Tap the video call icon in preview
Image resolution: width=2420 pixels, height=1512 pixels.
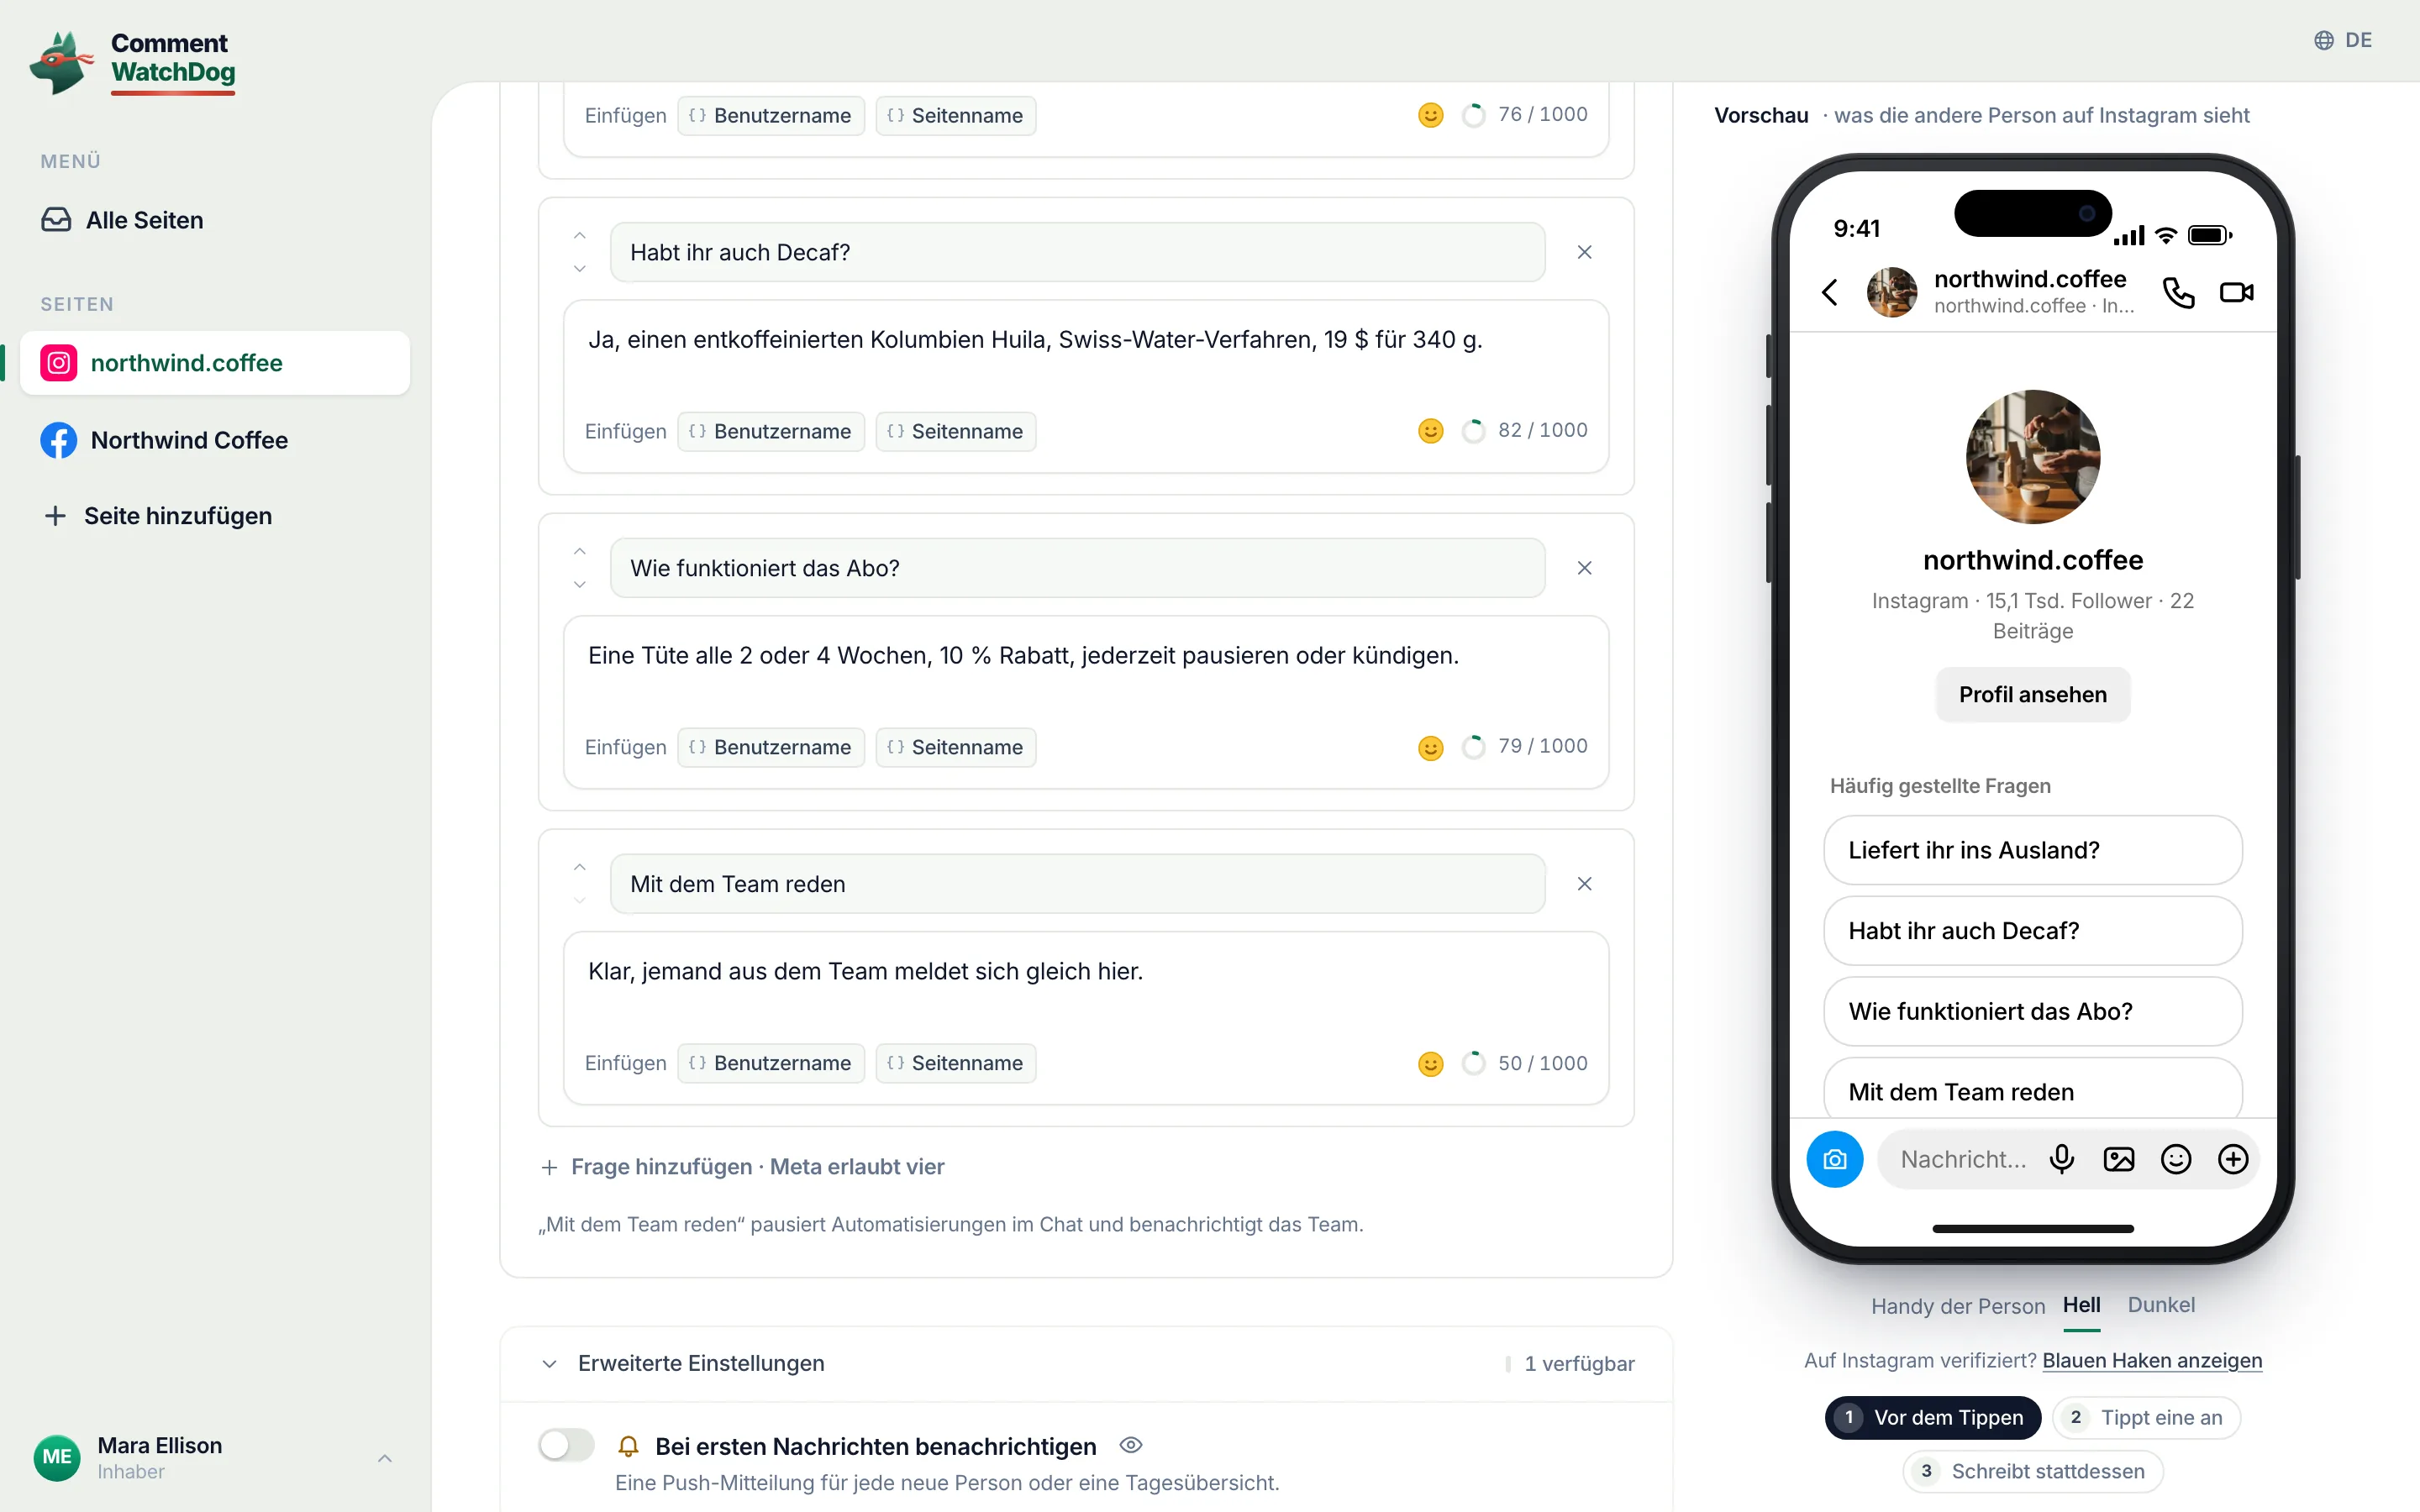[x=2236, y=292]
